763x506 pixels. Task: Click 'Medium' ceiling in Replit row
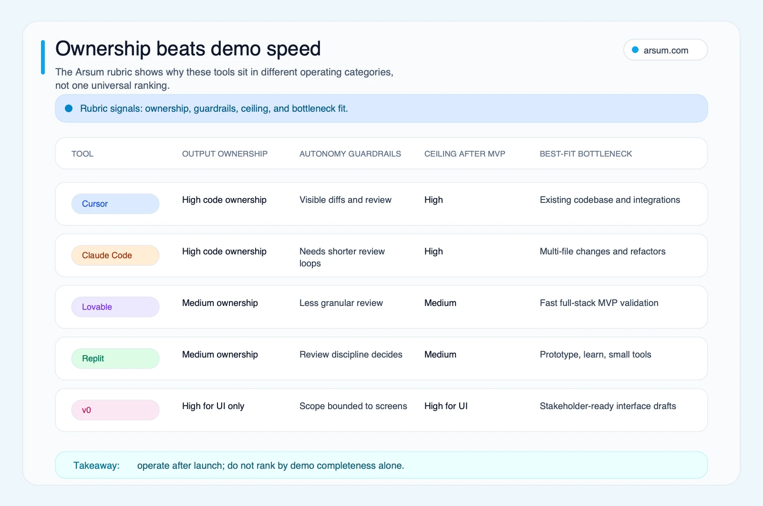pos(440,355)
